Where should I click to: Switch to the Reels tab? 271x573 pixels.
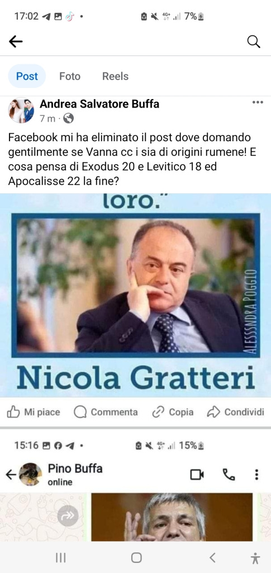(x=115, y=76)
